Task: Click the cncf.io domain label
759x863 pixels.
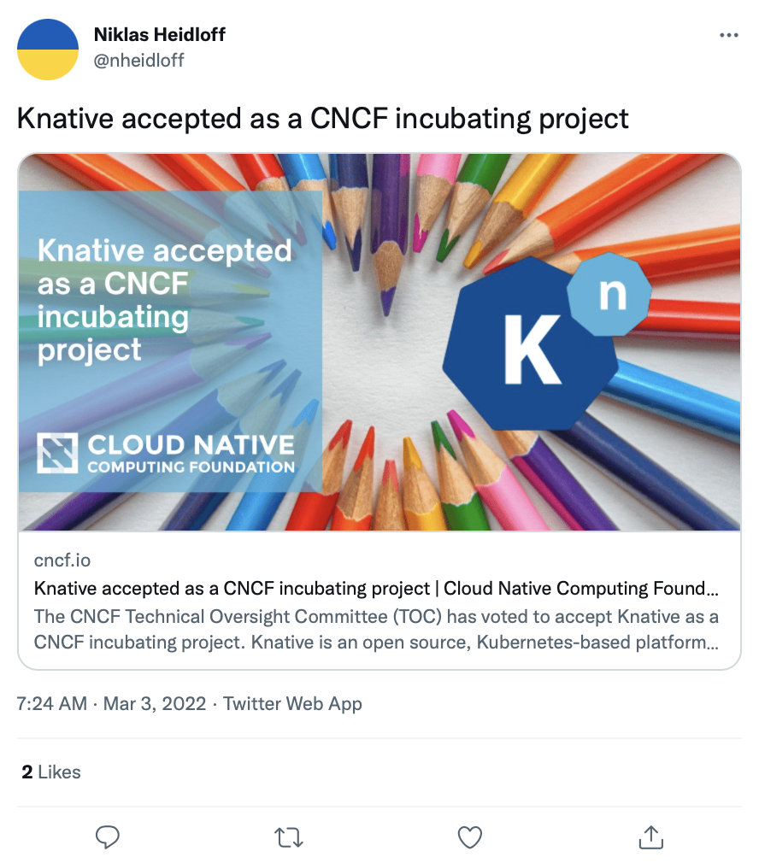Action: 62,561
